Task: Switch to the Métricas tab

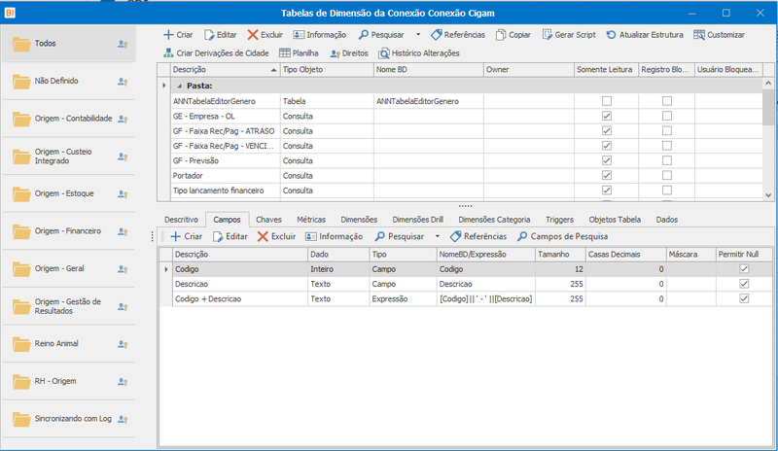Action: 311,220
